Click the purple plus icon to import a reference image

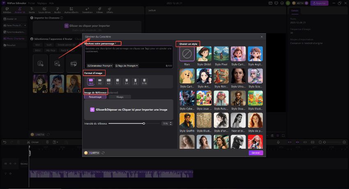coord(92,110)
